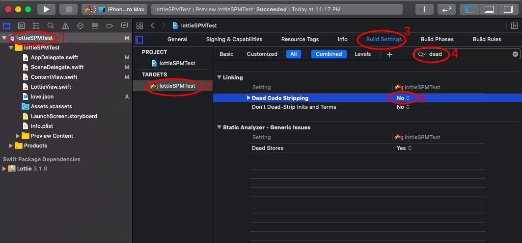The image size is (522, 243).
Task: Run the project with the Play button
Action: click(x=46, y=9)
